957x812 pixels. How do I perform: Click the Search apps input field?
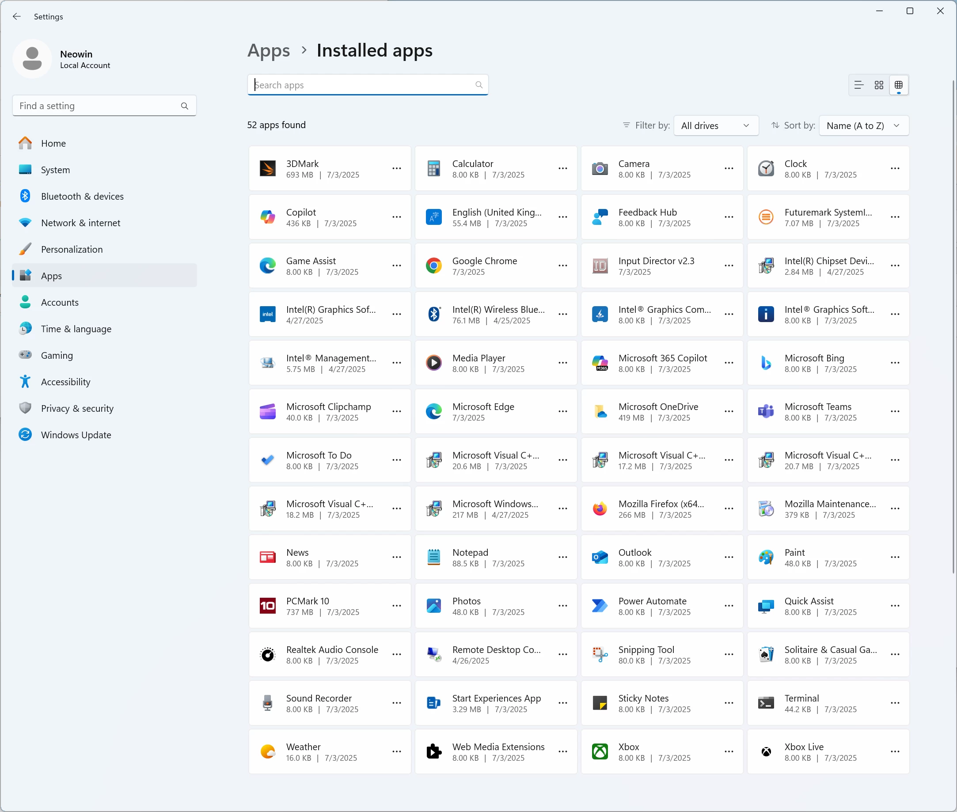tap(368, 85)
